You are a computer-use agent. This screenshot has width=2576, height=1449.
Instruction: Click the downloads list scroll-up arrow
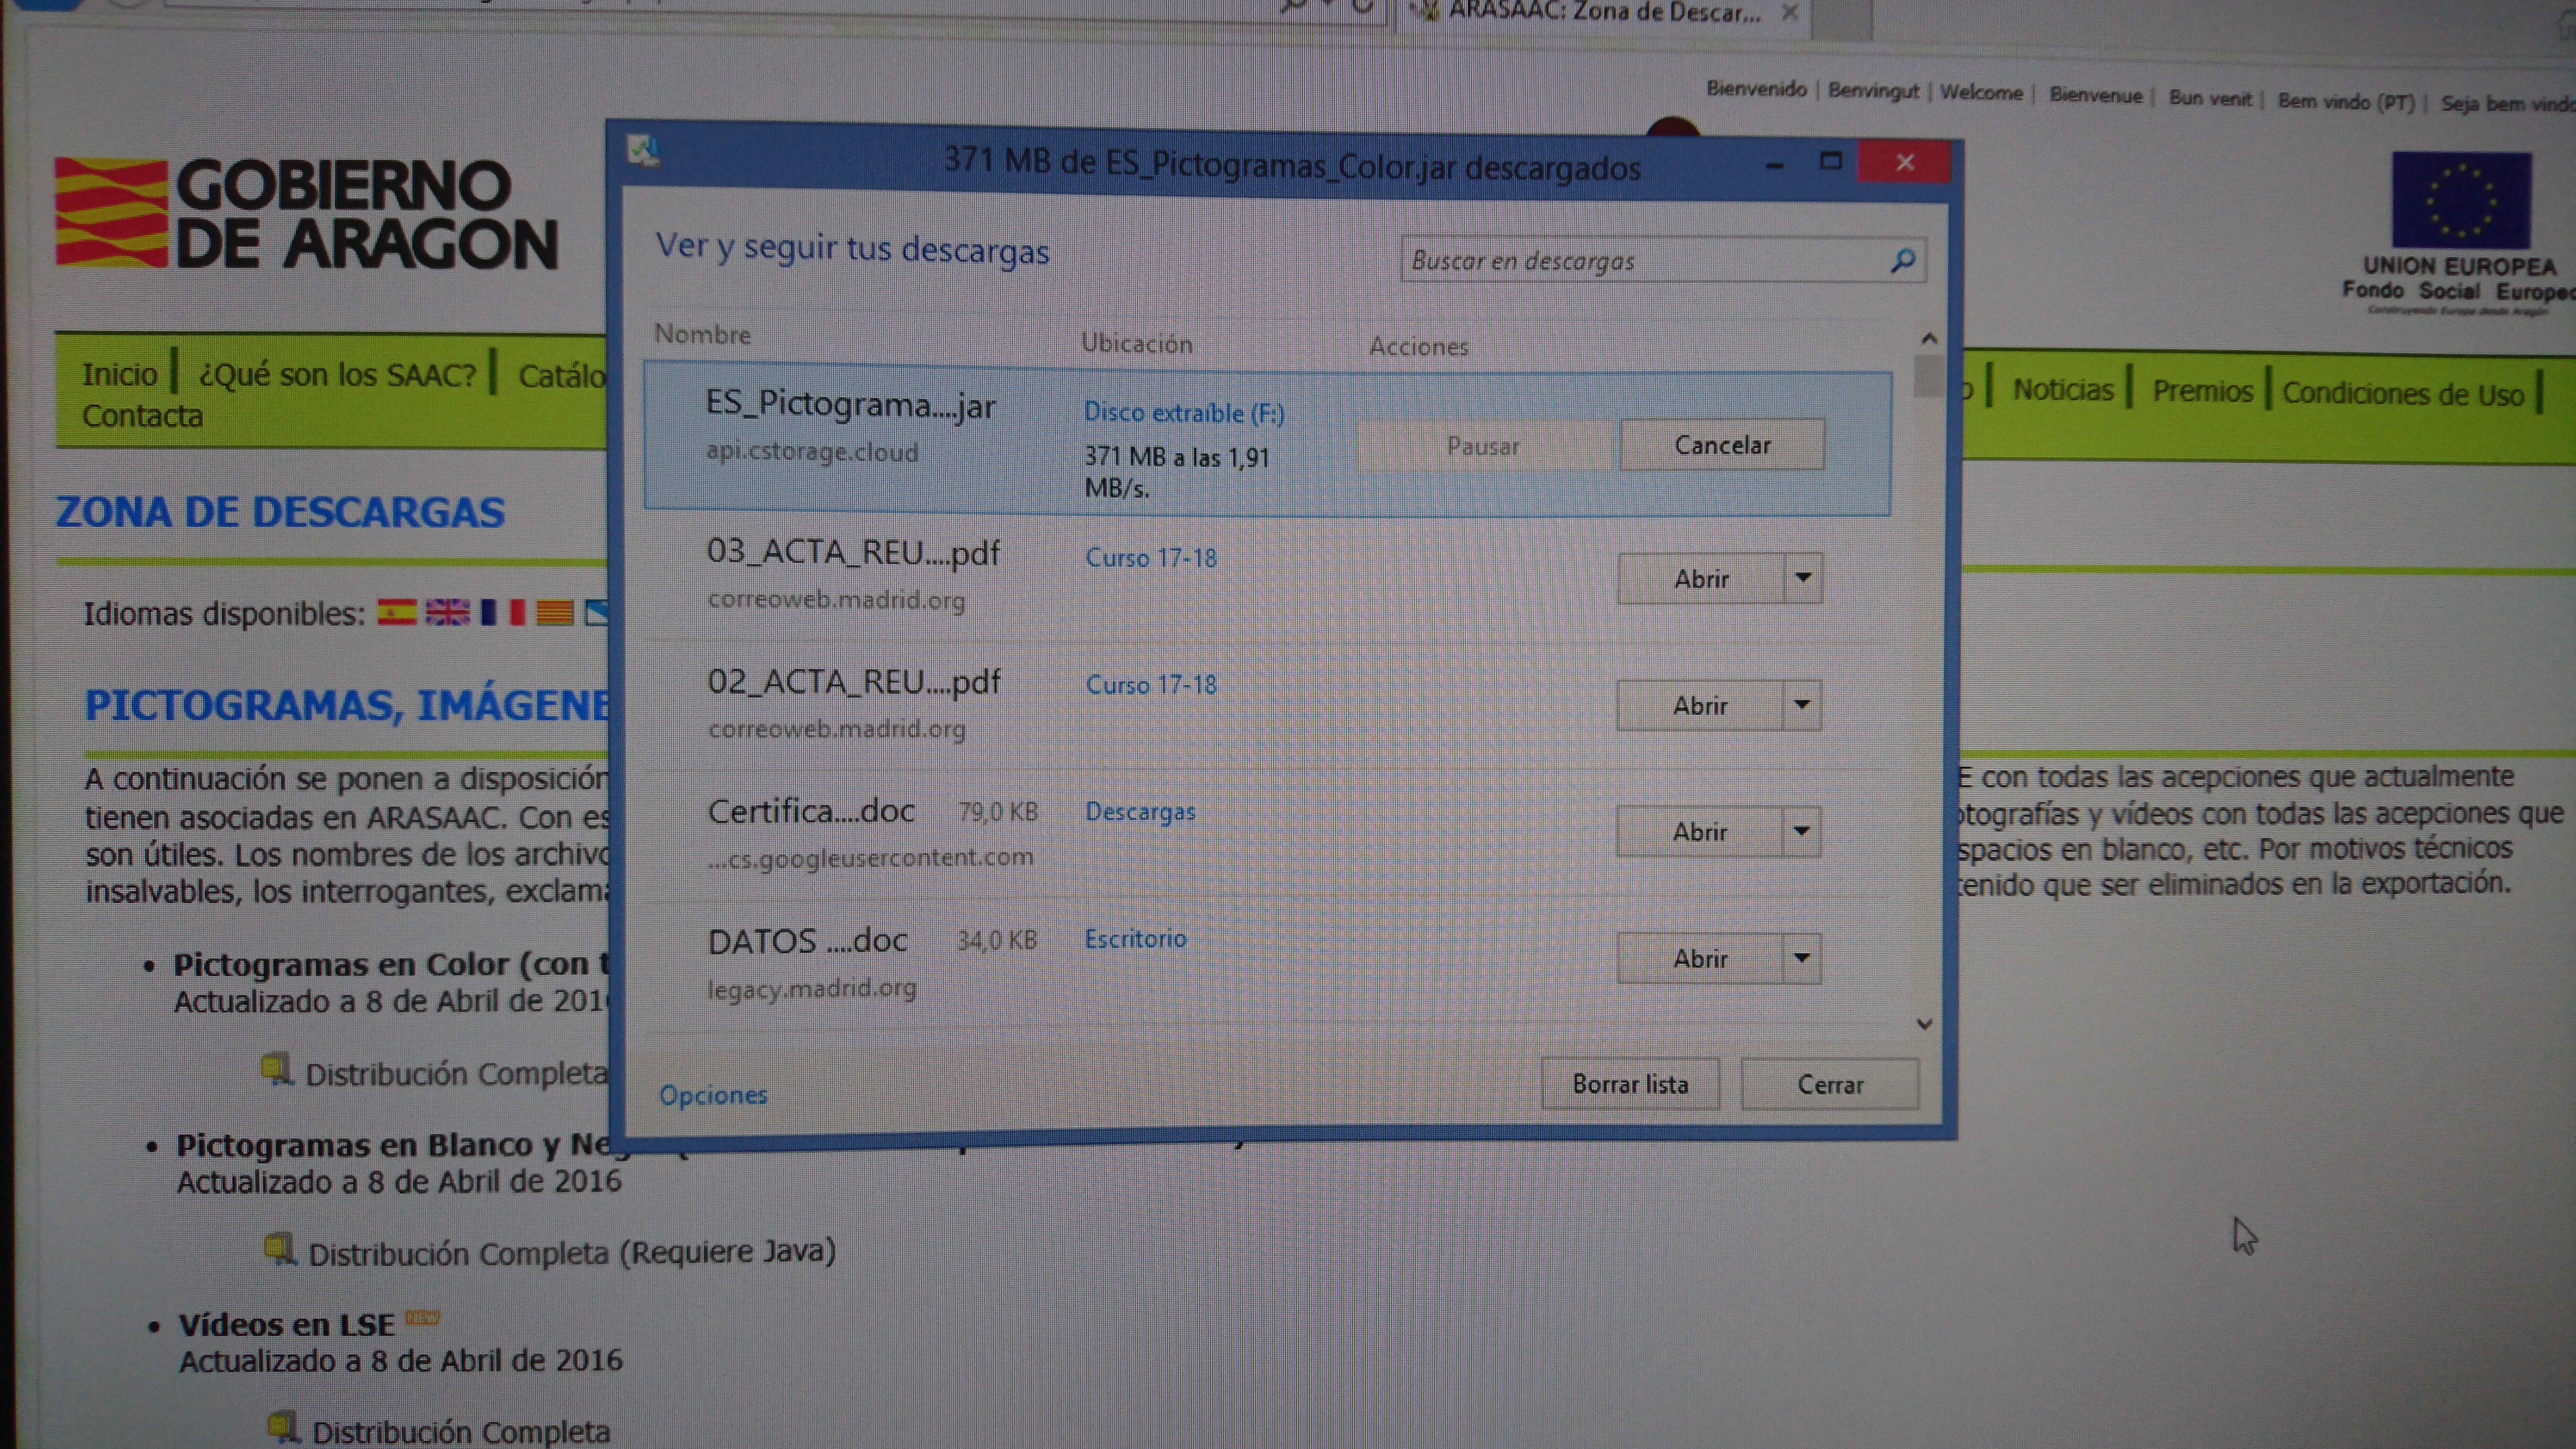pos(1929,339)
